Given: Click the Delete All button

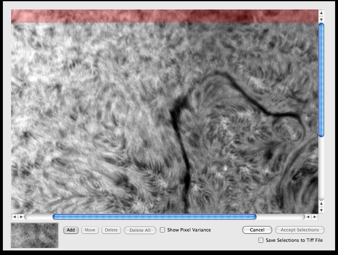Looking at the screenshot, I should click(x=140, y=230).
